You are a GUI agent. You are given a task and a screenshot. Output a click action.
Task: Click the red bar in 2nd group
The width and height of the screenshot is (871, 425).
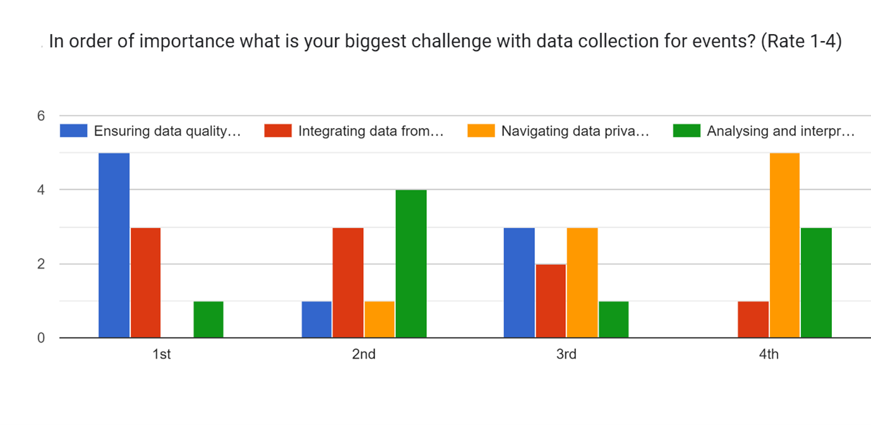[x=348, y=282]
